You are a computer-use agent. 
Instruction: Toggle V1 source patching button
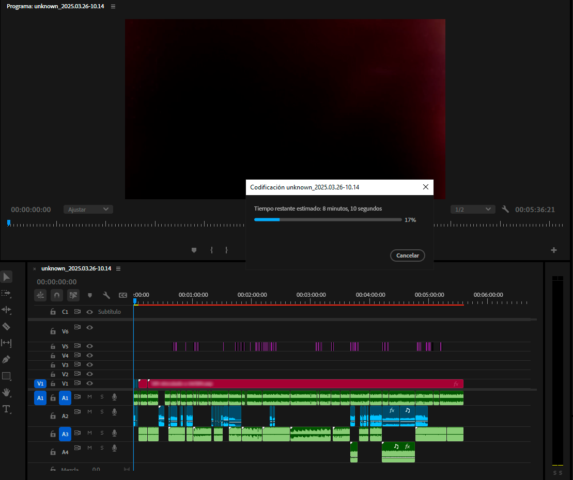[40, 383]
